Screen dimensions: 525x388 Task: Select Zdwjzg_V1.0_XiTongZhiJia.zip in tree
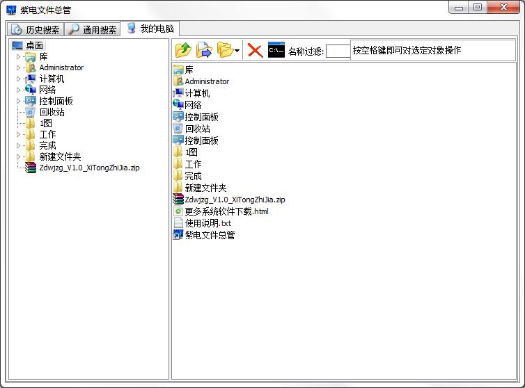click(89, 168)
